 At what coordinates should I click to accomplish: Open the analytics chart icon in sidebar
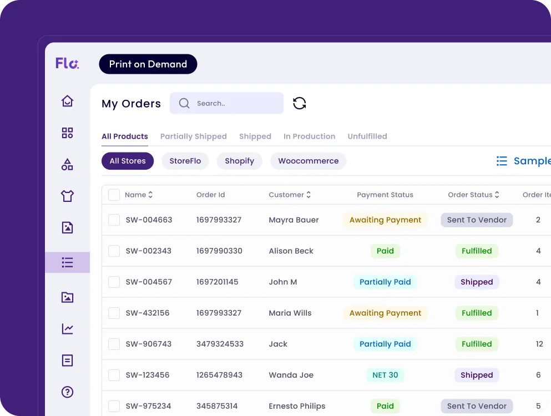67,329
